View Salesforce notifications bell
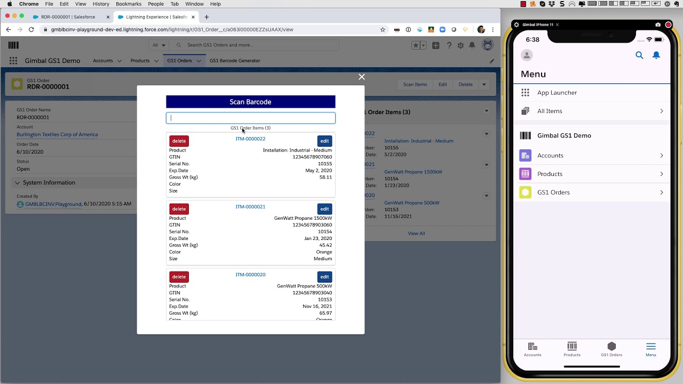Screen dimensions: 683x384 472,45
